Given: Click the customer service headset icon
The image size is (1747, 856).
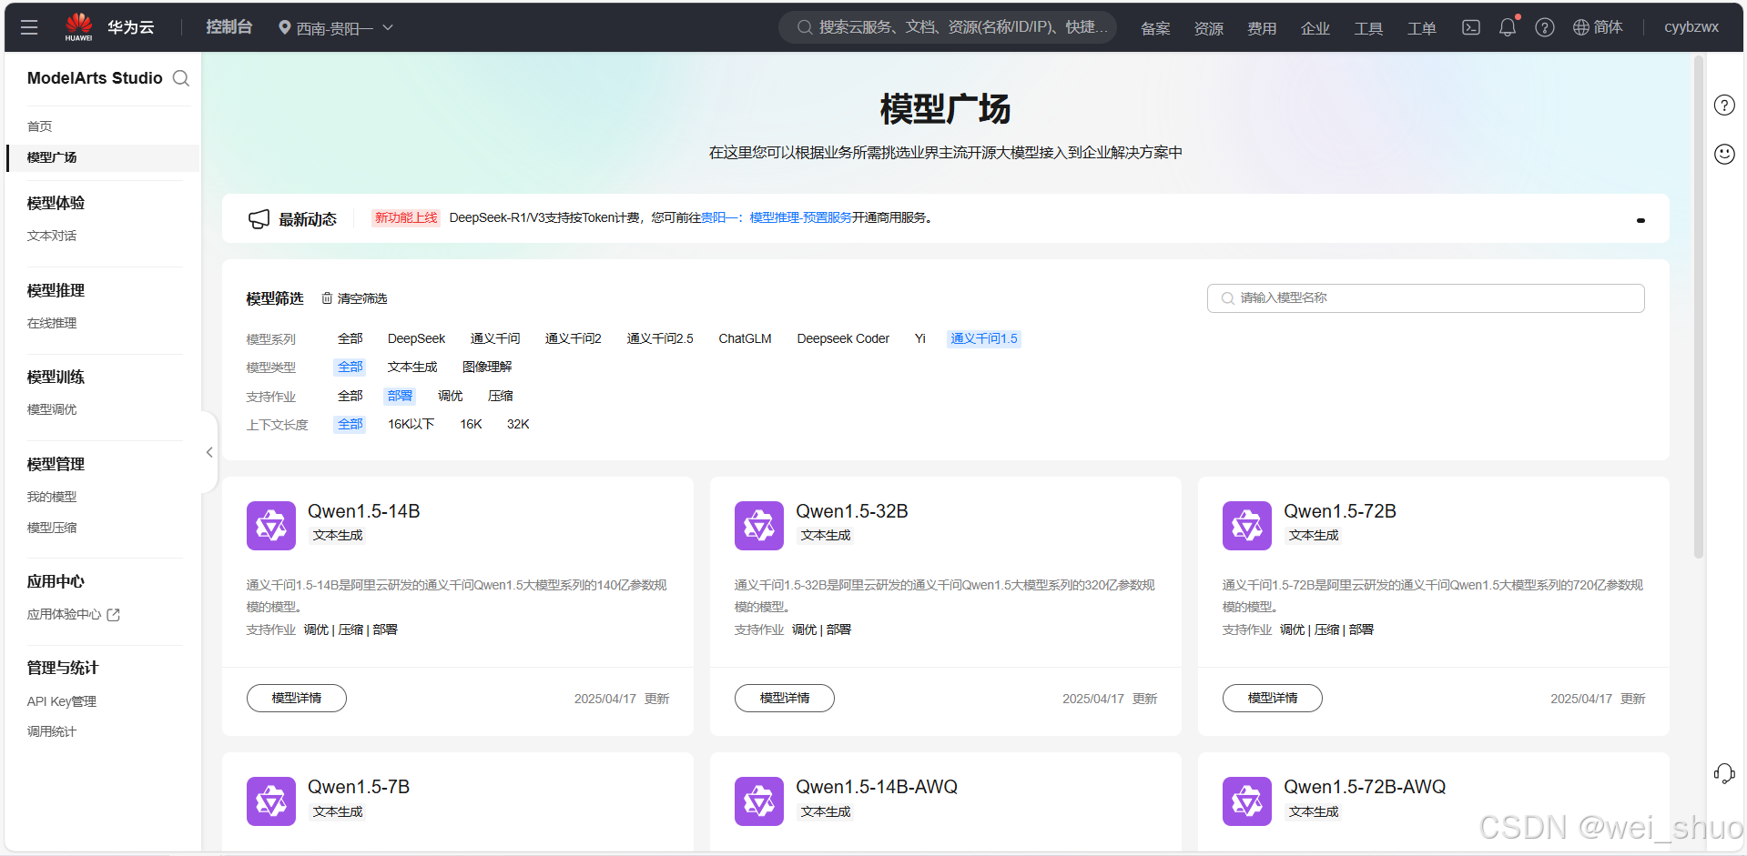Looking at the screenshot, I should point(1724,773).
